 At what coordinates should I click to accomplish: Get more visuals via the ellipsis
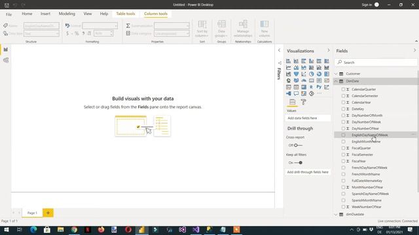pyautogui.click(x=319, y=93)
